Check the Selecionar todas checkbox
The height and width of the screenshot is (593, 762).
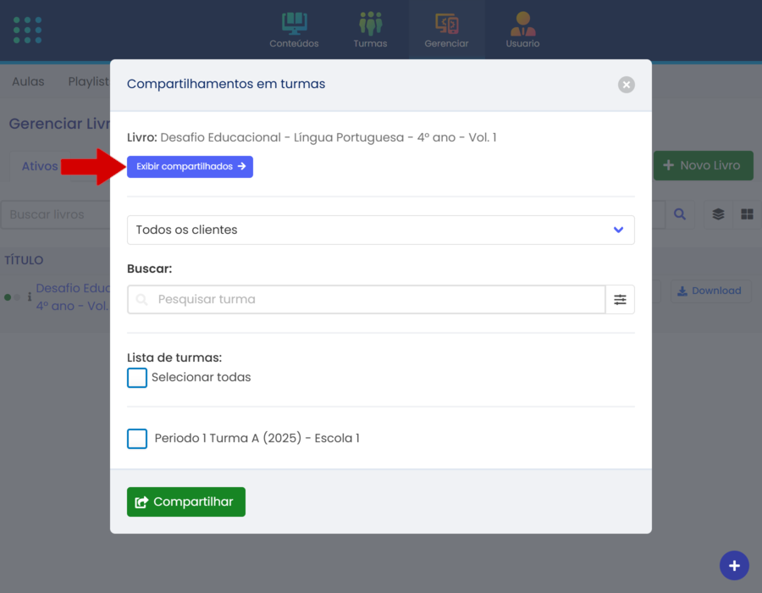pyautogui.click(x=137, y=378)
